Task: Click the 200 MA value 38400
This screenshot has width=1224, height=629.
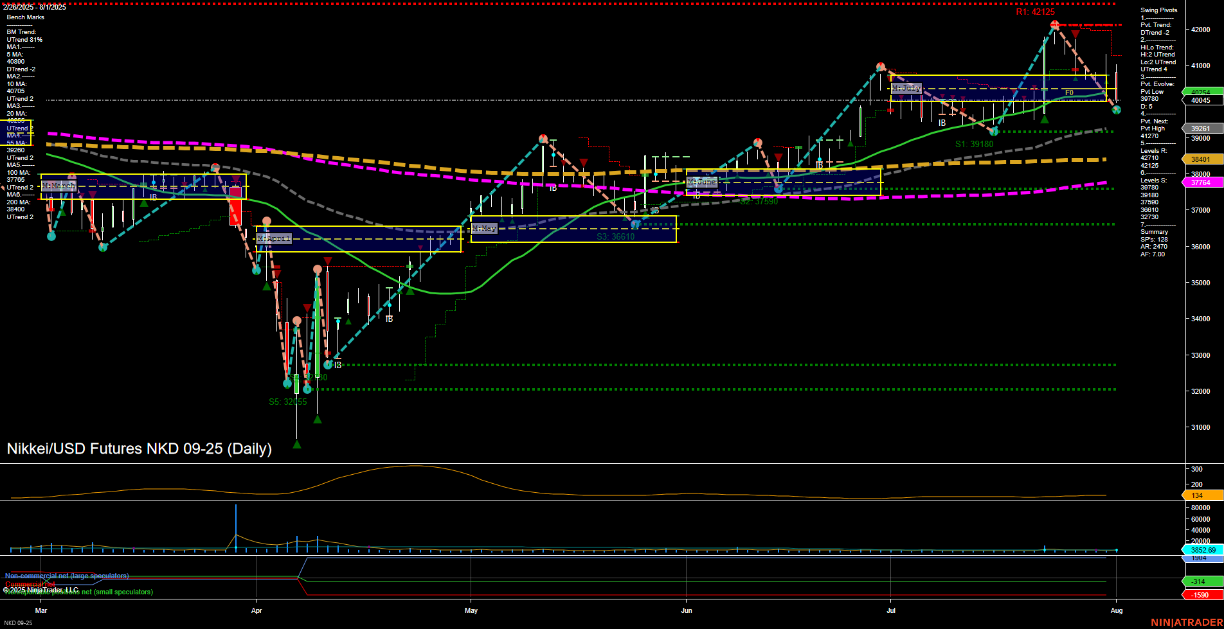Action: point(15,209)
